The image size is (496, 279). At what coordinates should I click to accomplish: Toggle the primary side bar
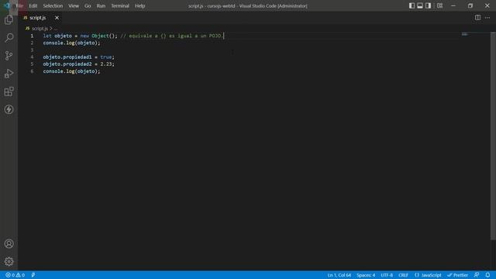(412, 5)
